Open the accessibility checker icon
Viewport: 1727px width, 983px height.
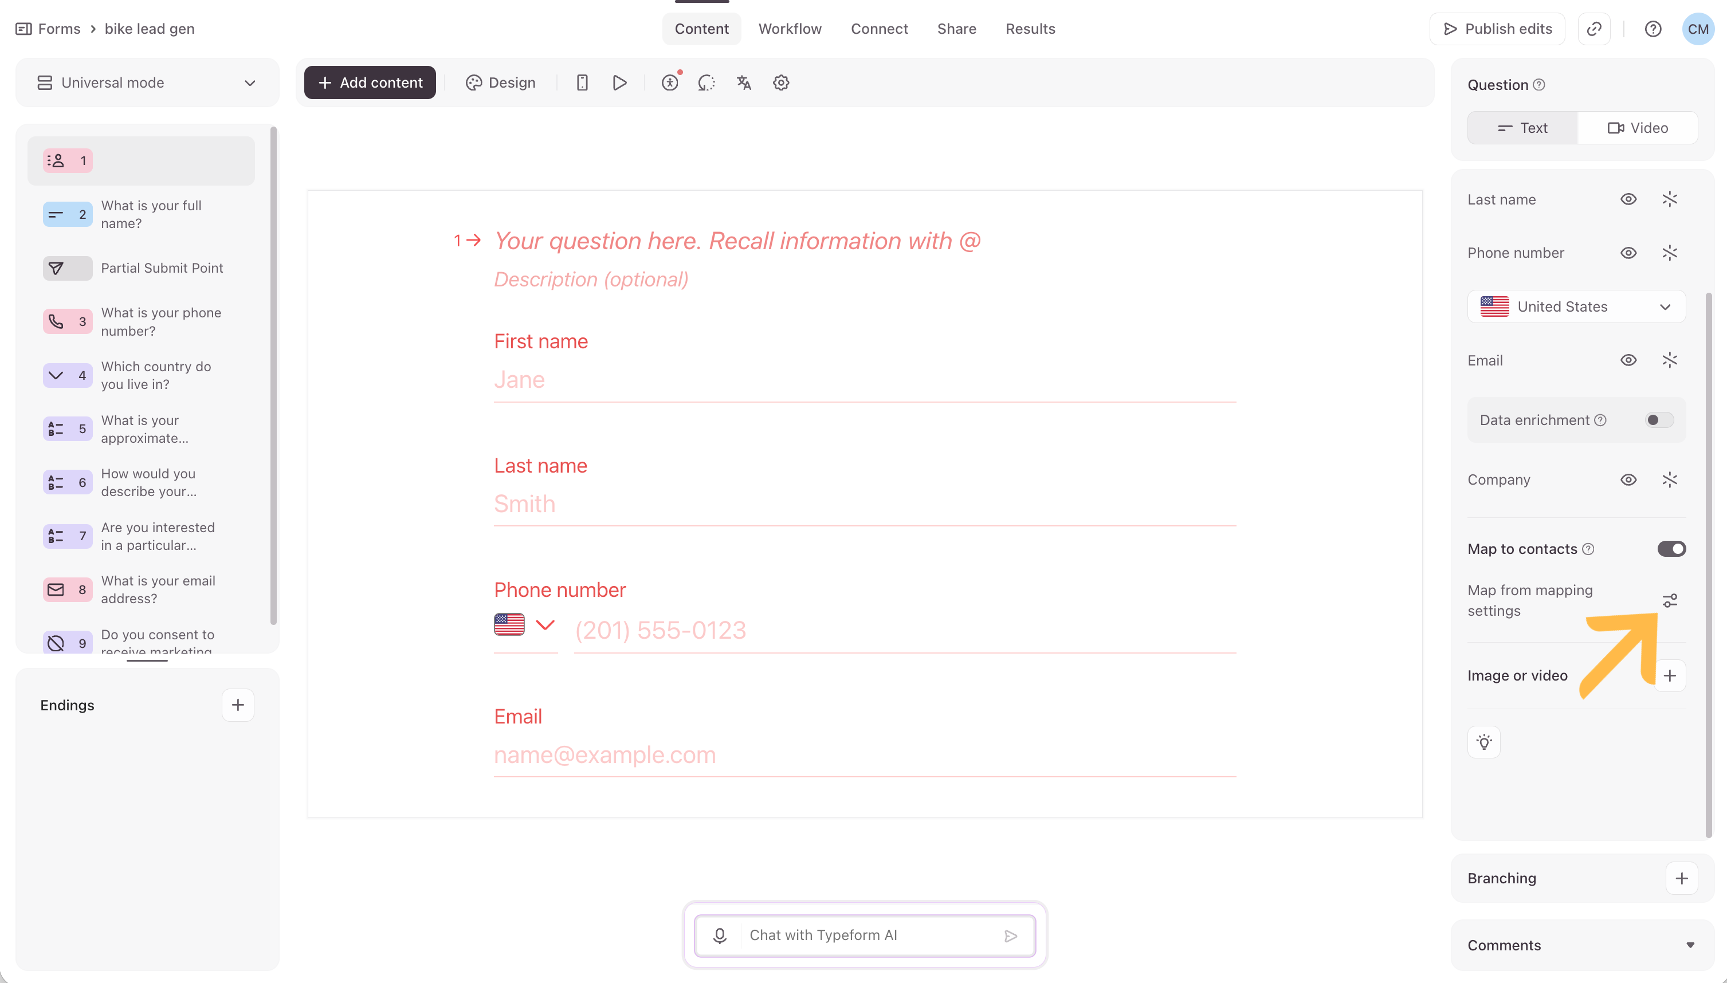(x=670, y=82)
